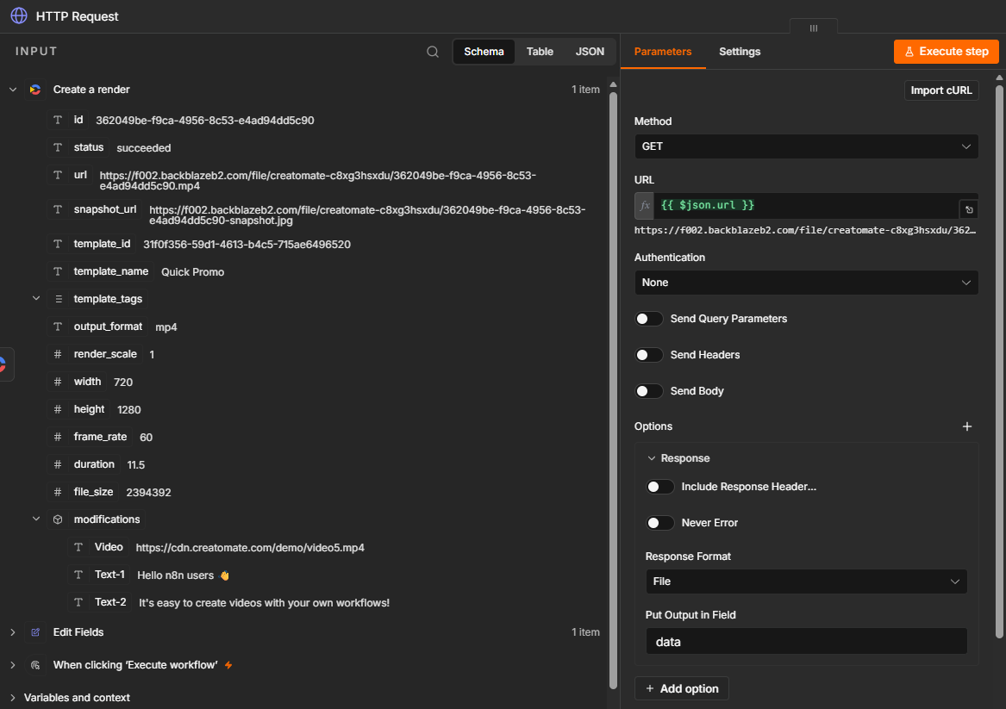Click the Put Output in Field input

(x=806, y=641)
